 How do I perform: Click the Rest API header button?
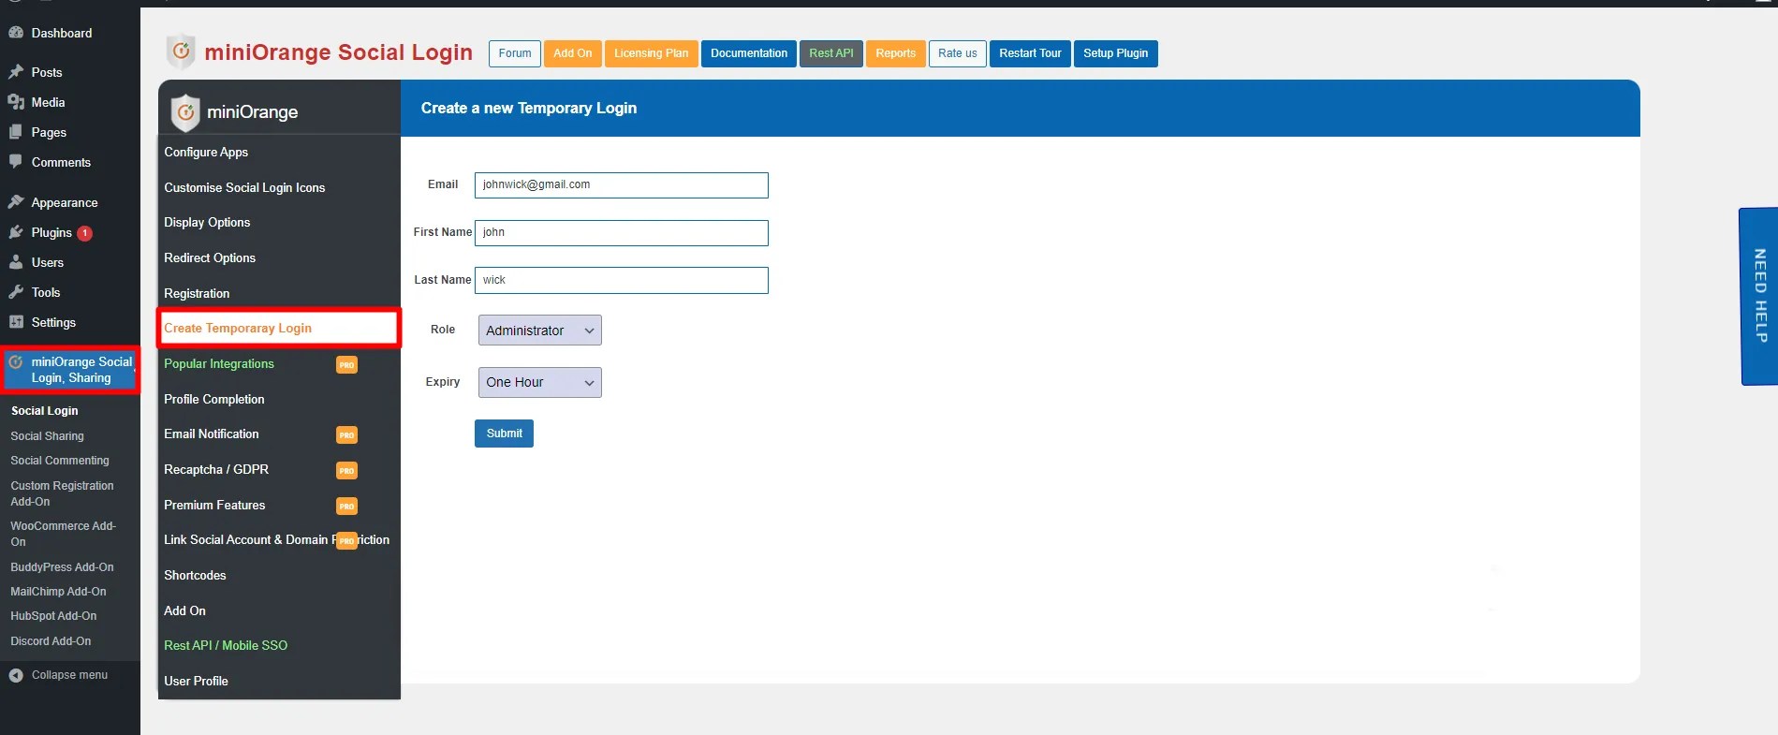831,53
